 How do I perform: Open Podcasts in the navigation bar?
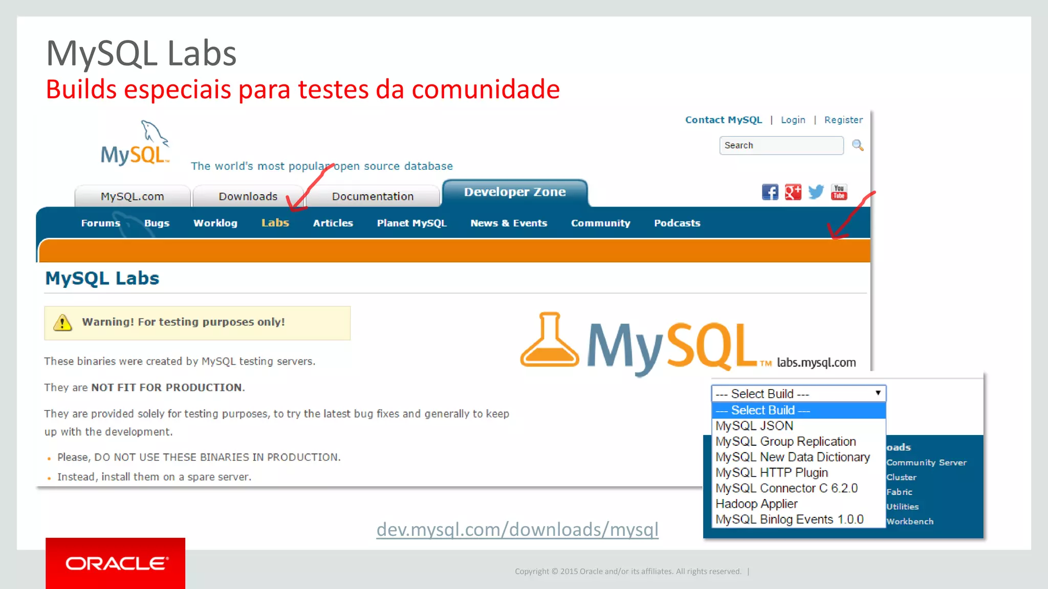[x=677, y=223]
